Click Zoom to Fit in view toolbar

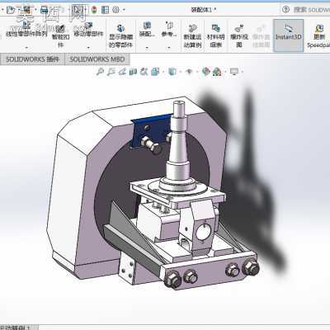(x=100, y=72)
